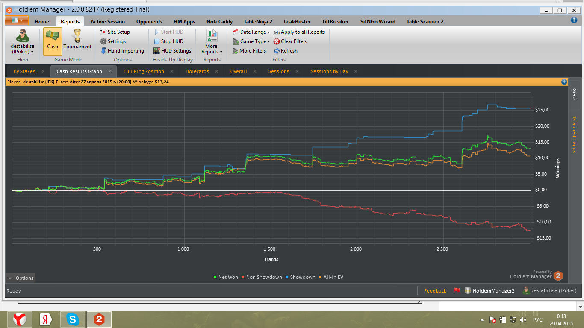Click the Winnings: $13,24 text in filter bar
Image resolution: width=584 pixels, height=328 pixels.
(151, 82)
